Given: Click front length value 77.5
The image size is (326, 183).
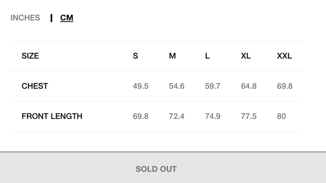Looking at the screenshot, I should [249, 116].
